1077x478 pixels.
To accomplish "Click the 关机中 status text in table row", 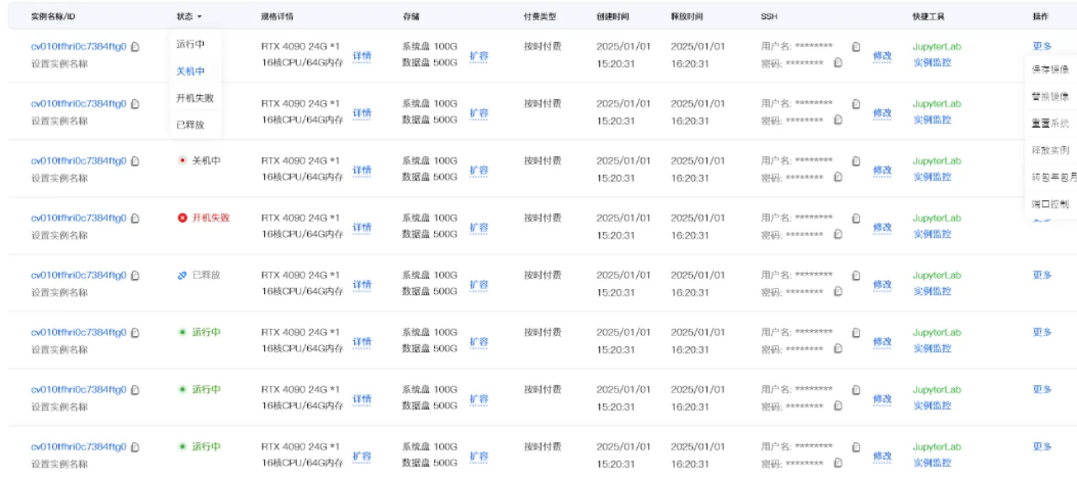I will point(206,160).
